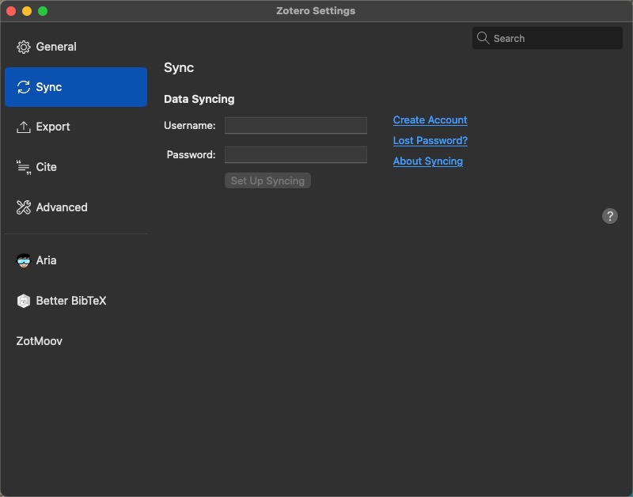Click the Zotero Settings window title
The image size is (633, 497).
coord(316,11)
